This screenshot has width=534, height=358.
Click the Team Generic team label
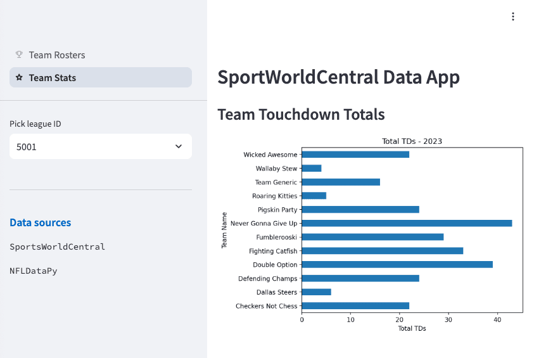point(276,182)
